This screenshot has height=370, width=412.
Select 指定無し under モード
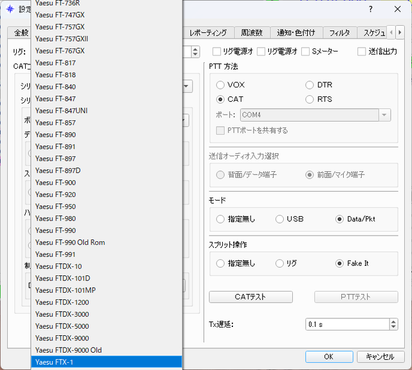click(x=220, y=219)
